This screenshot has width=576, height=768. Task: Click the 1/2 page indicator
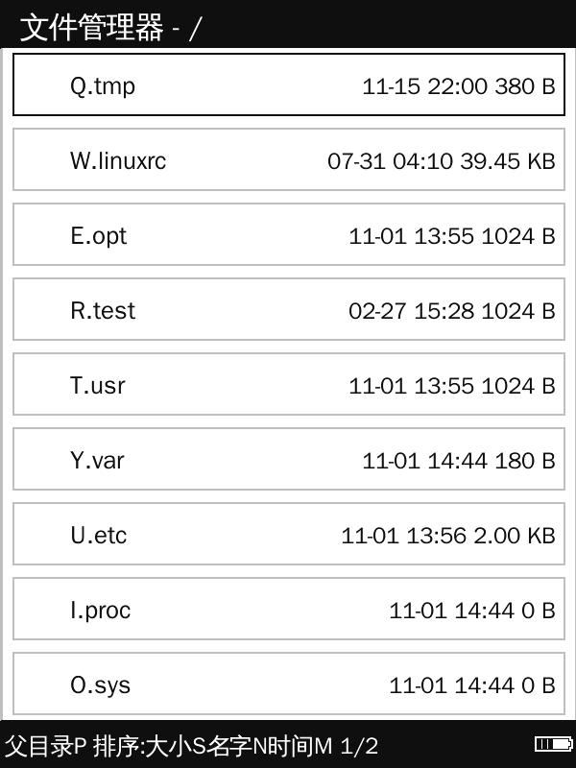[x=360, y=746]
